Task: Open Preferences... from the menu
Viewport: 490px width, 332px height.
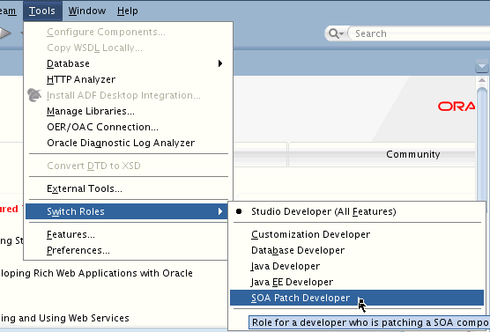Action: pyautogui.click(x=128, y=250)
